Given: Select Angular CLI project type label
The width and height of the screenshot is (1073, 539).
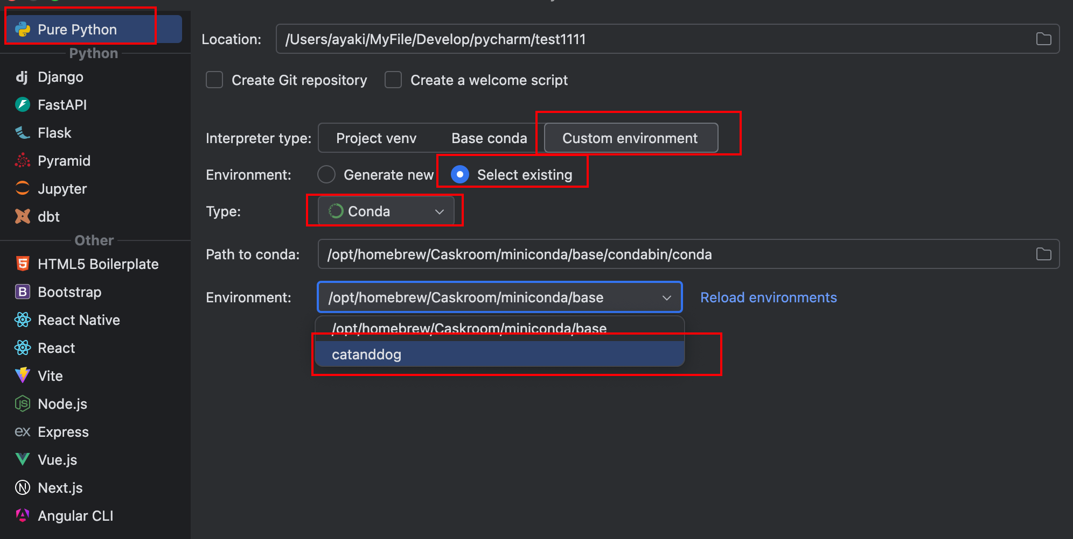Looking at the screenshot, I should point(75,516).
